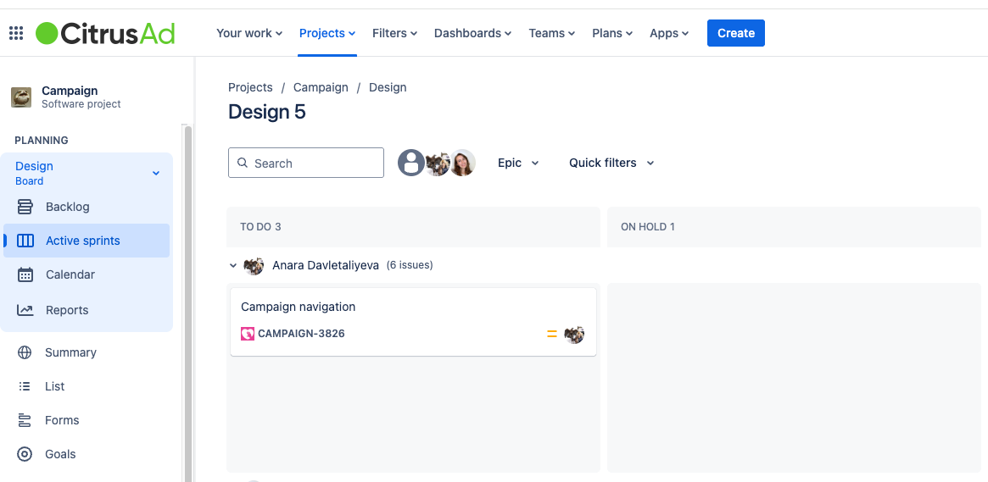The image size is (988, 482).
Task: Filter board by the woman's avatar
Action: pos(462,163)
